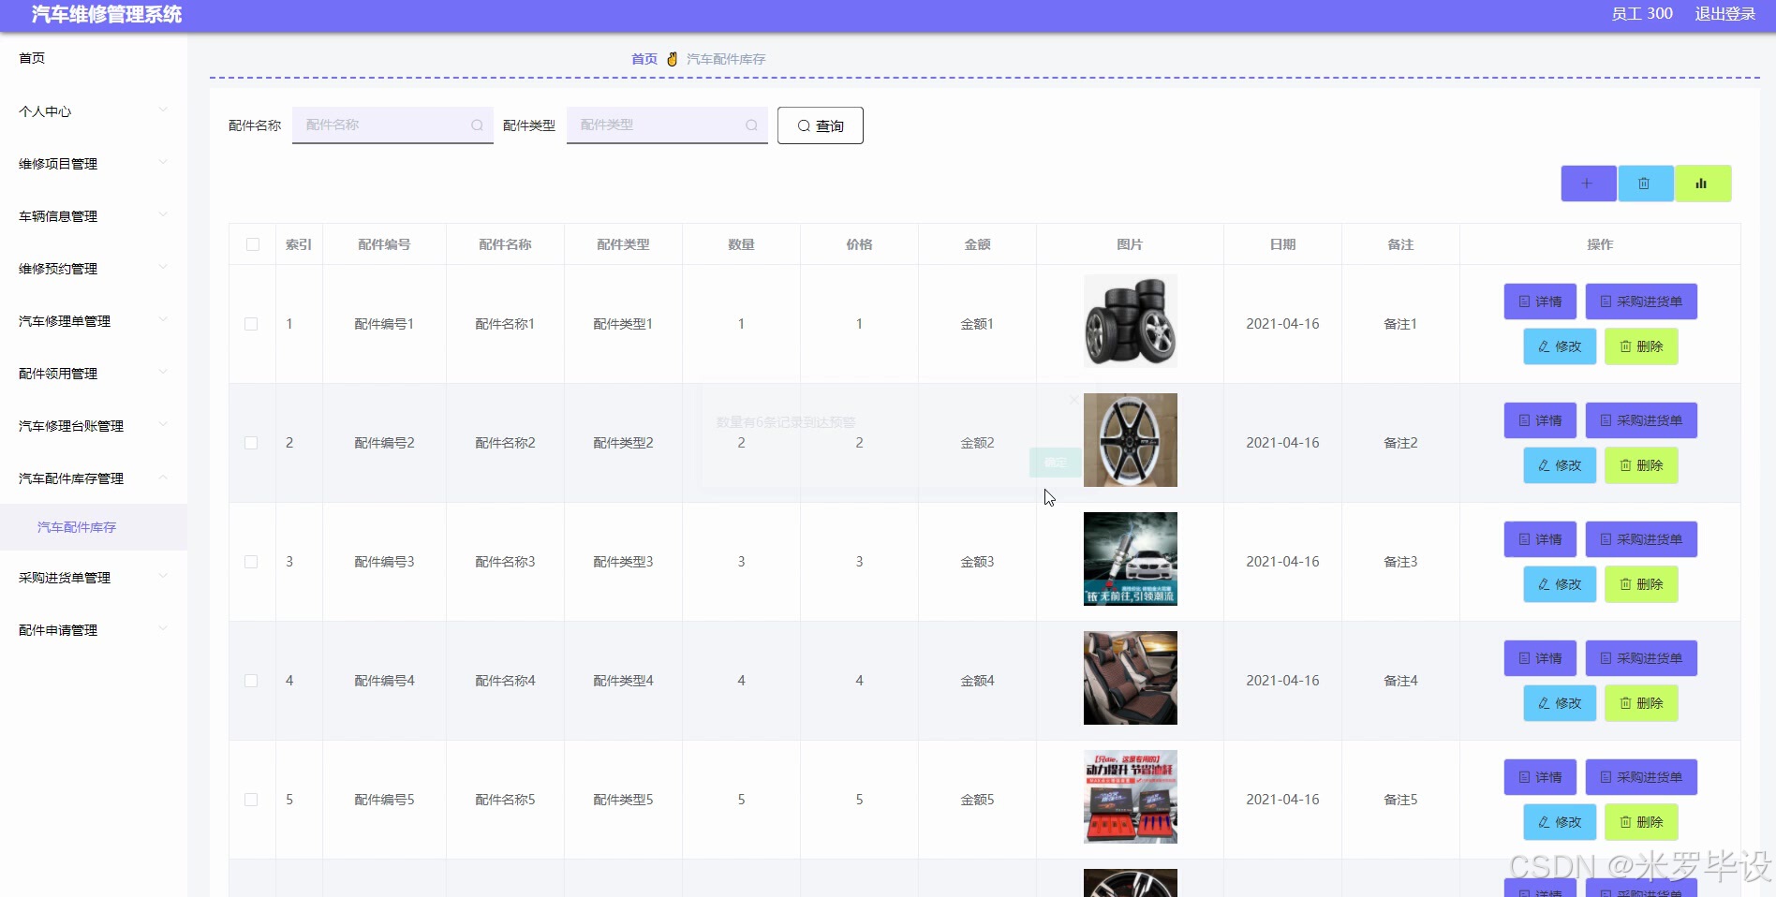Viewport: 1776px width, 897px height.
Task: Focus the 配件类型 search input
Action: (667, 125)
